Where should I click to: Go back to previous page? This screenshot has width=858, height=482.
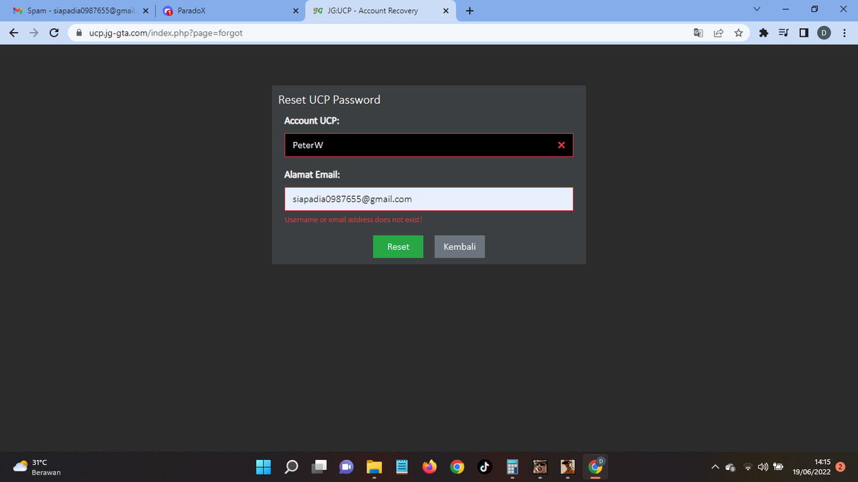tap(14, 33)
